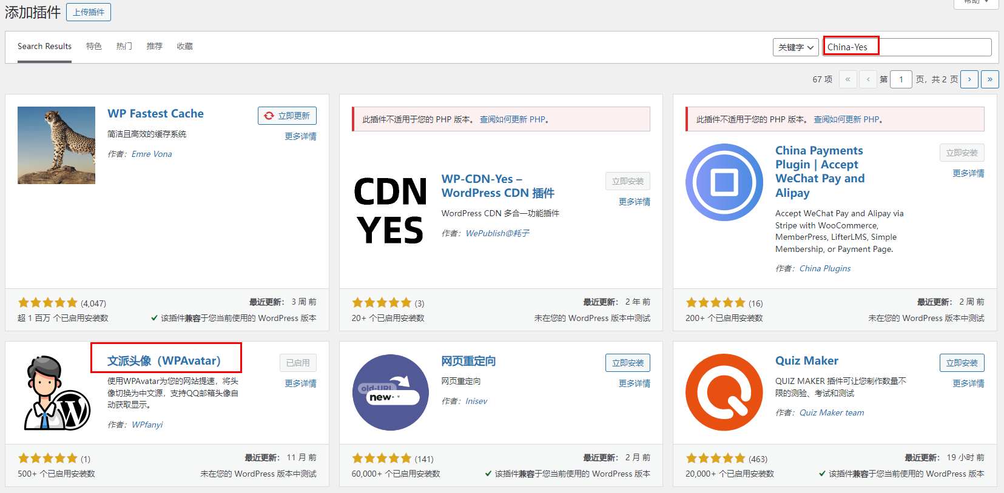1004x493 pixels.
Task: Click the WP Fastest Cache cheetah thumbnail
Action: (x=56, y=145)
